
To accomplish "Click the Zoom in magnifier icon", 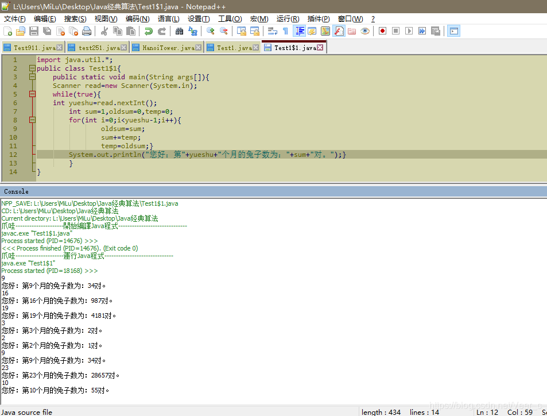I will pos(210,32).
